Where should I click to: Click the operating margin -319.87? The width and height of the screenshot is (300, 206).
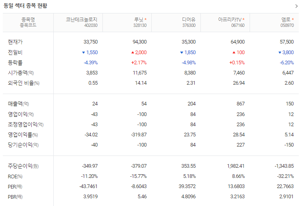pyautogui.click(x=139, y=135)
